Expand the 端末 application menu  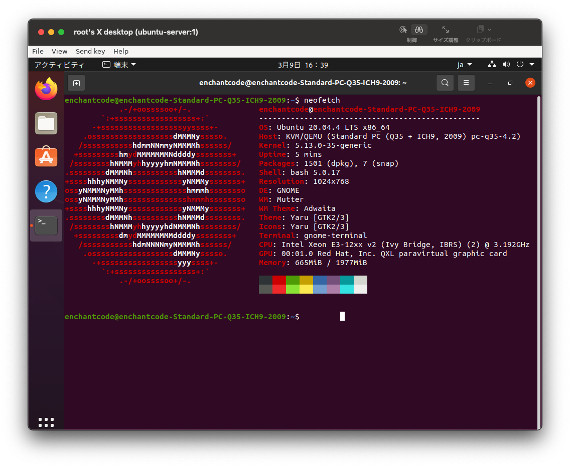pyautogui.click(x=119, y=65)
